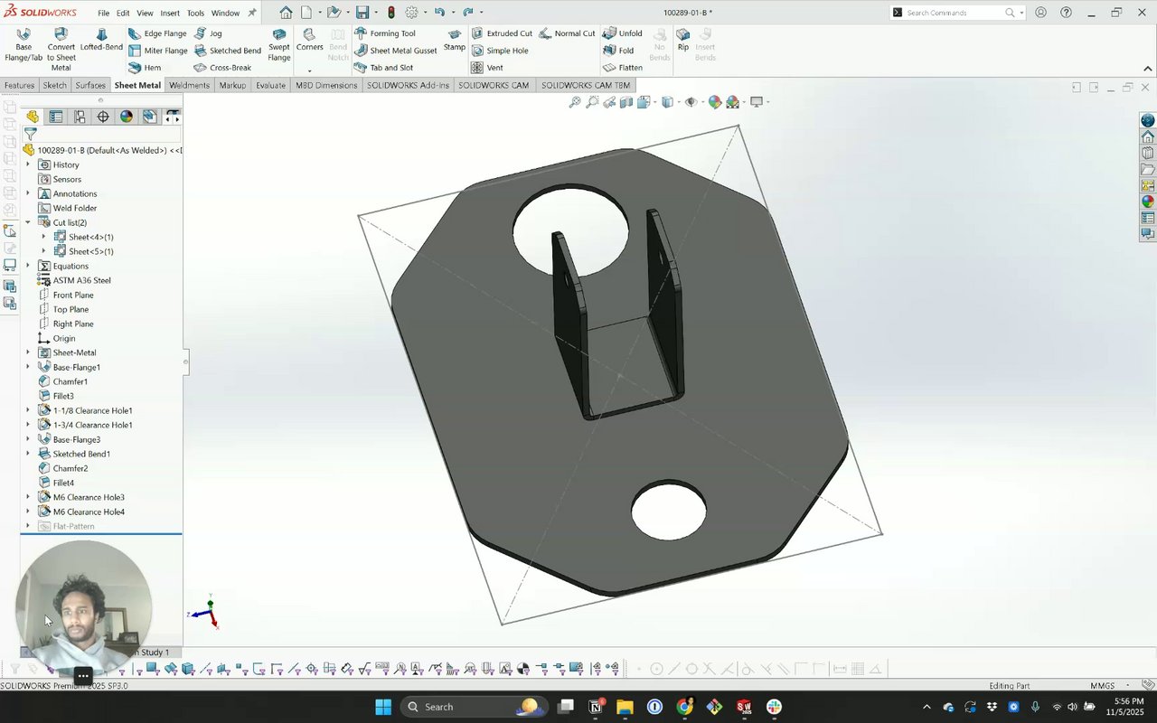Switch to the Evaluate tab
The image size is (1157, 723).
click(270, 85)
